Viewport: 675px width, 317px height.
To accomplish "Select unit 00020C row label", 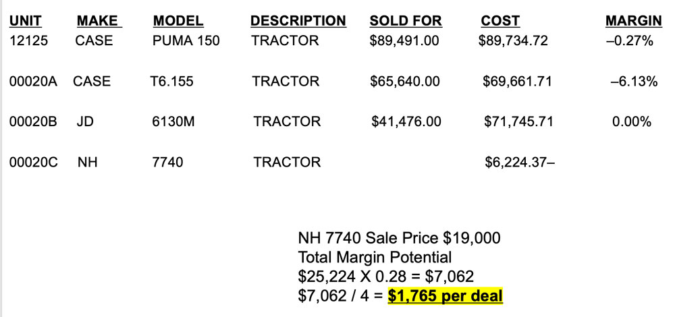I will pos(34,162).
